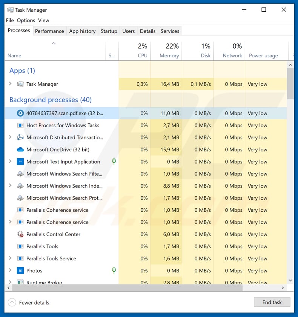
Task: Click the Fewer details arrow icon
Action: pos(12,302)
